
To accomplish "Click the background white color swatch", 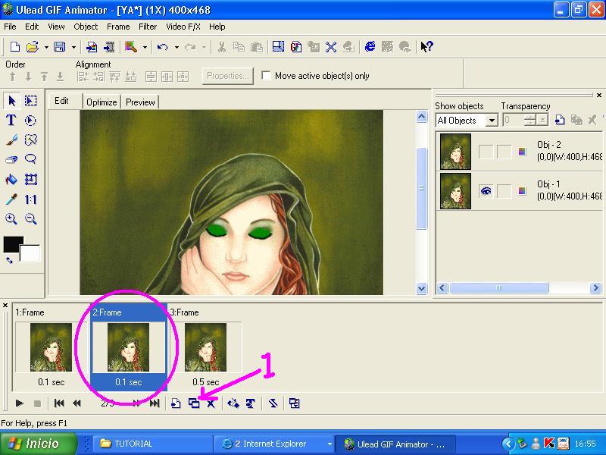I will (31, 253).
